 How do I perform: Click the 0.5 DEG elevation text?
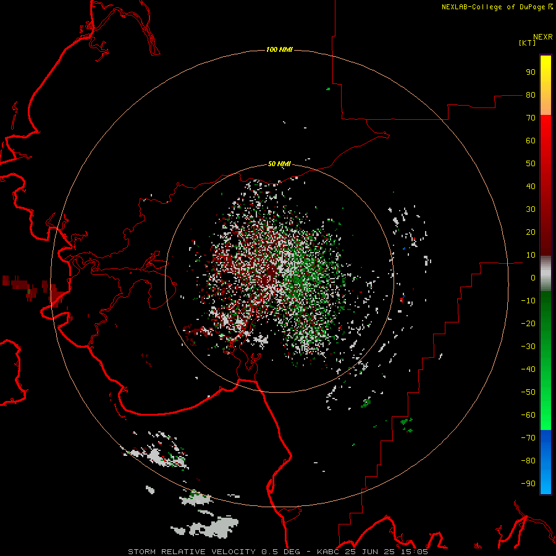click(281, 552)
